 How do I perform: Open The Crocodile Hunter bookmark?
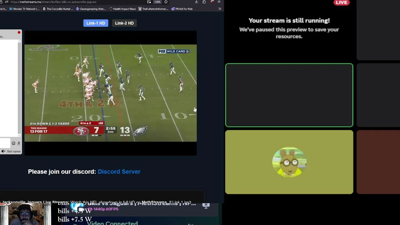tap(58, 9)
